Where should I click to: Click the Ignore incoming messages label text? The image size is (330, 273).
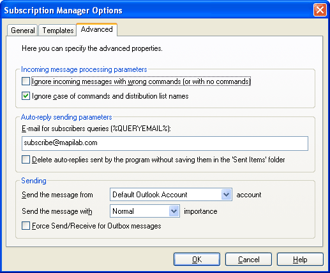tap(141, 81)
